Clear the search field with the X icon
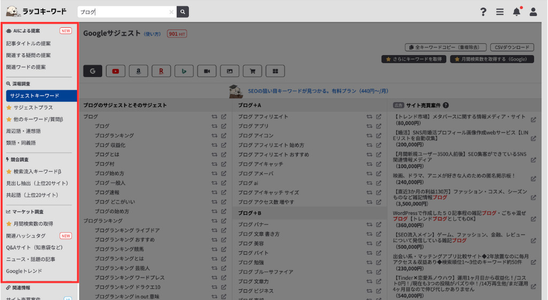Image resolution: width=548 pixels, height=300 pixels. tap(171, 12)
